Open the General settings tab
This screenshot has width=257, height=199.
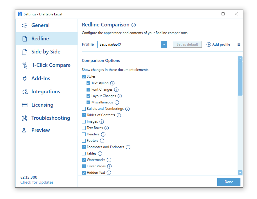tap(46, 25)
